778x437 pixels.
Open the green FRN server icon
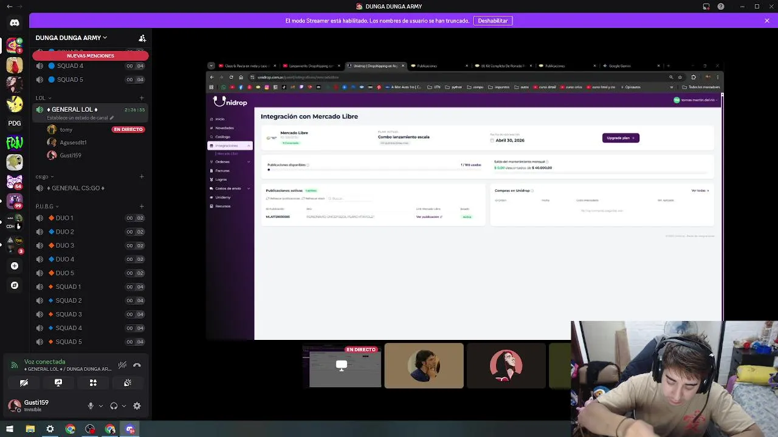[15, 143]
